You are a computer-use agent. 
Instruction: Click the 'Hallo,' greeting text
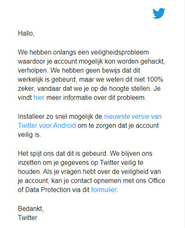click(26, 33)
